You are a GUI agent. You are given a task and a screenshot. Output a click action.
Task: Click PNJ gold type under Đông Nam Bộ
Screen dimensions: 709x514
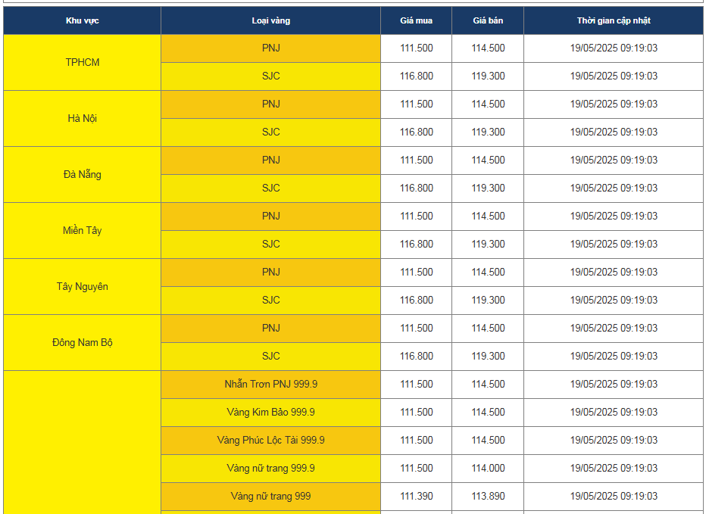pos(270,329)
